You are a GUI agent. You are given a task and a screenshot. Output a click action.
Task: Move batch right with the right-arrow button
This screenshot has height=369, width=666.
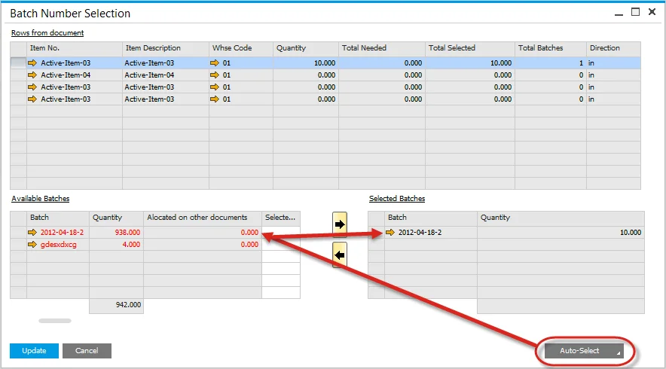(339, 224)
